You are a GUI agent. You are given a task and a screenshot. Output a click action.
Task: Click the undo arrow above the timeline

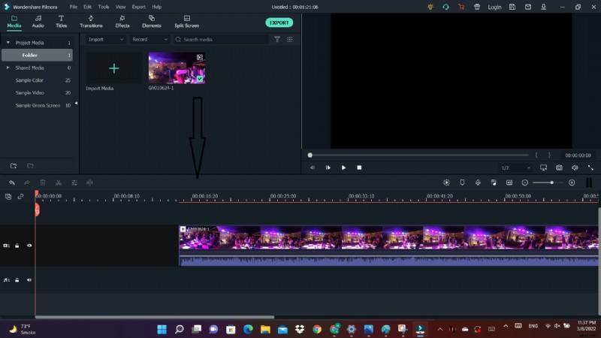pyautogui.click(x=12, y=183)
